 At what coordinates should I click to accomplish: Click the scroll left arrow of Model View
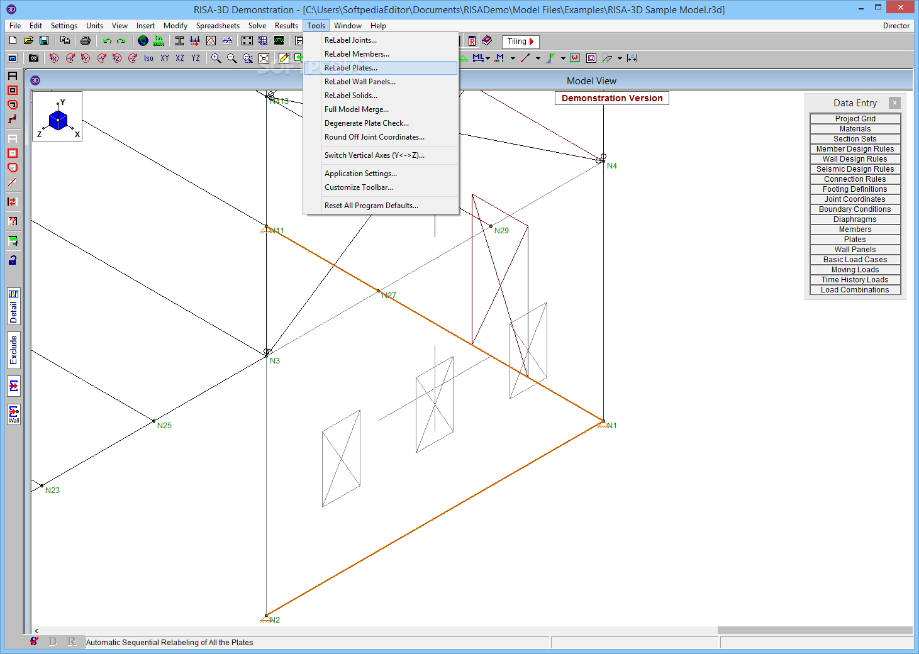[x=36, y=630]
